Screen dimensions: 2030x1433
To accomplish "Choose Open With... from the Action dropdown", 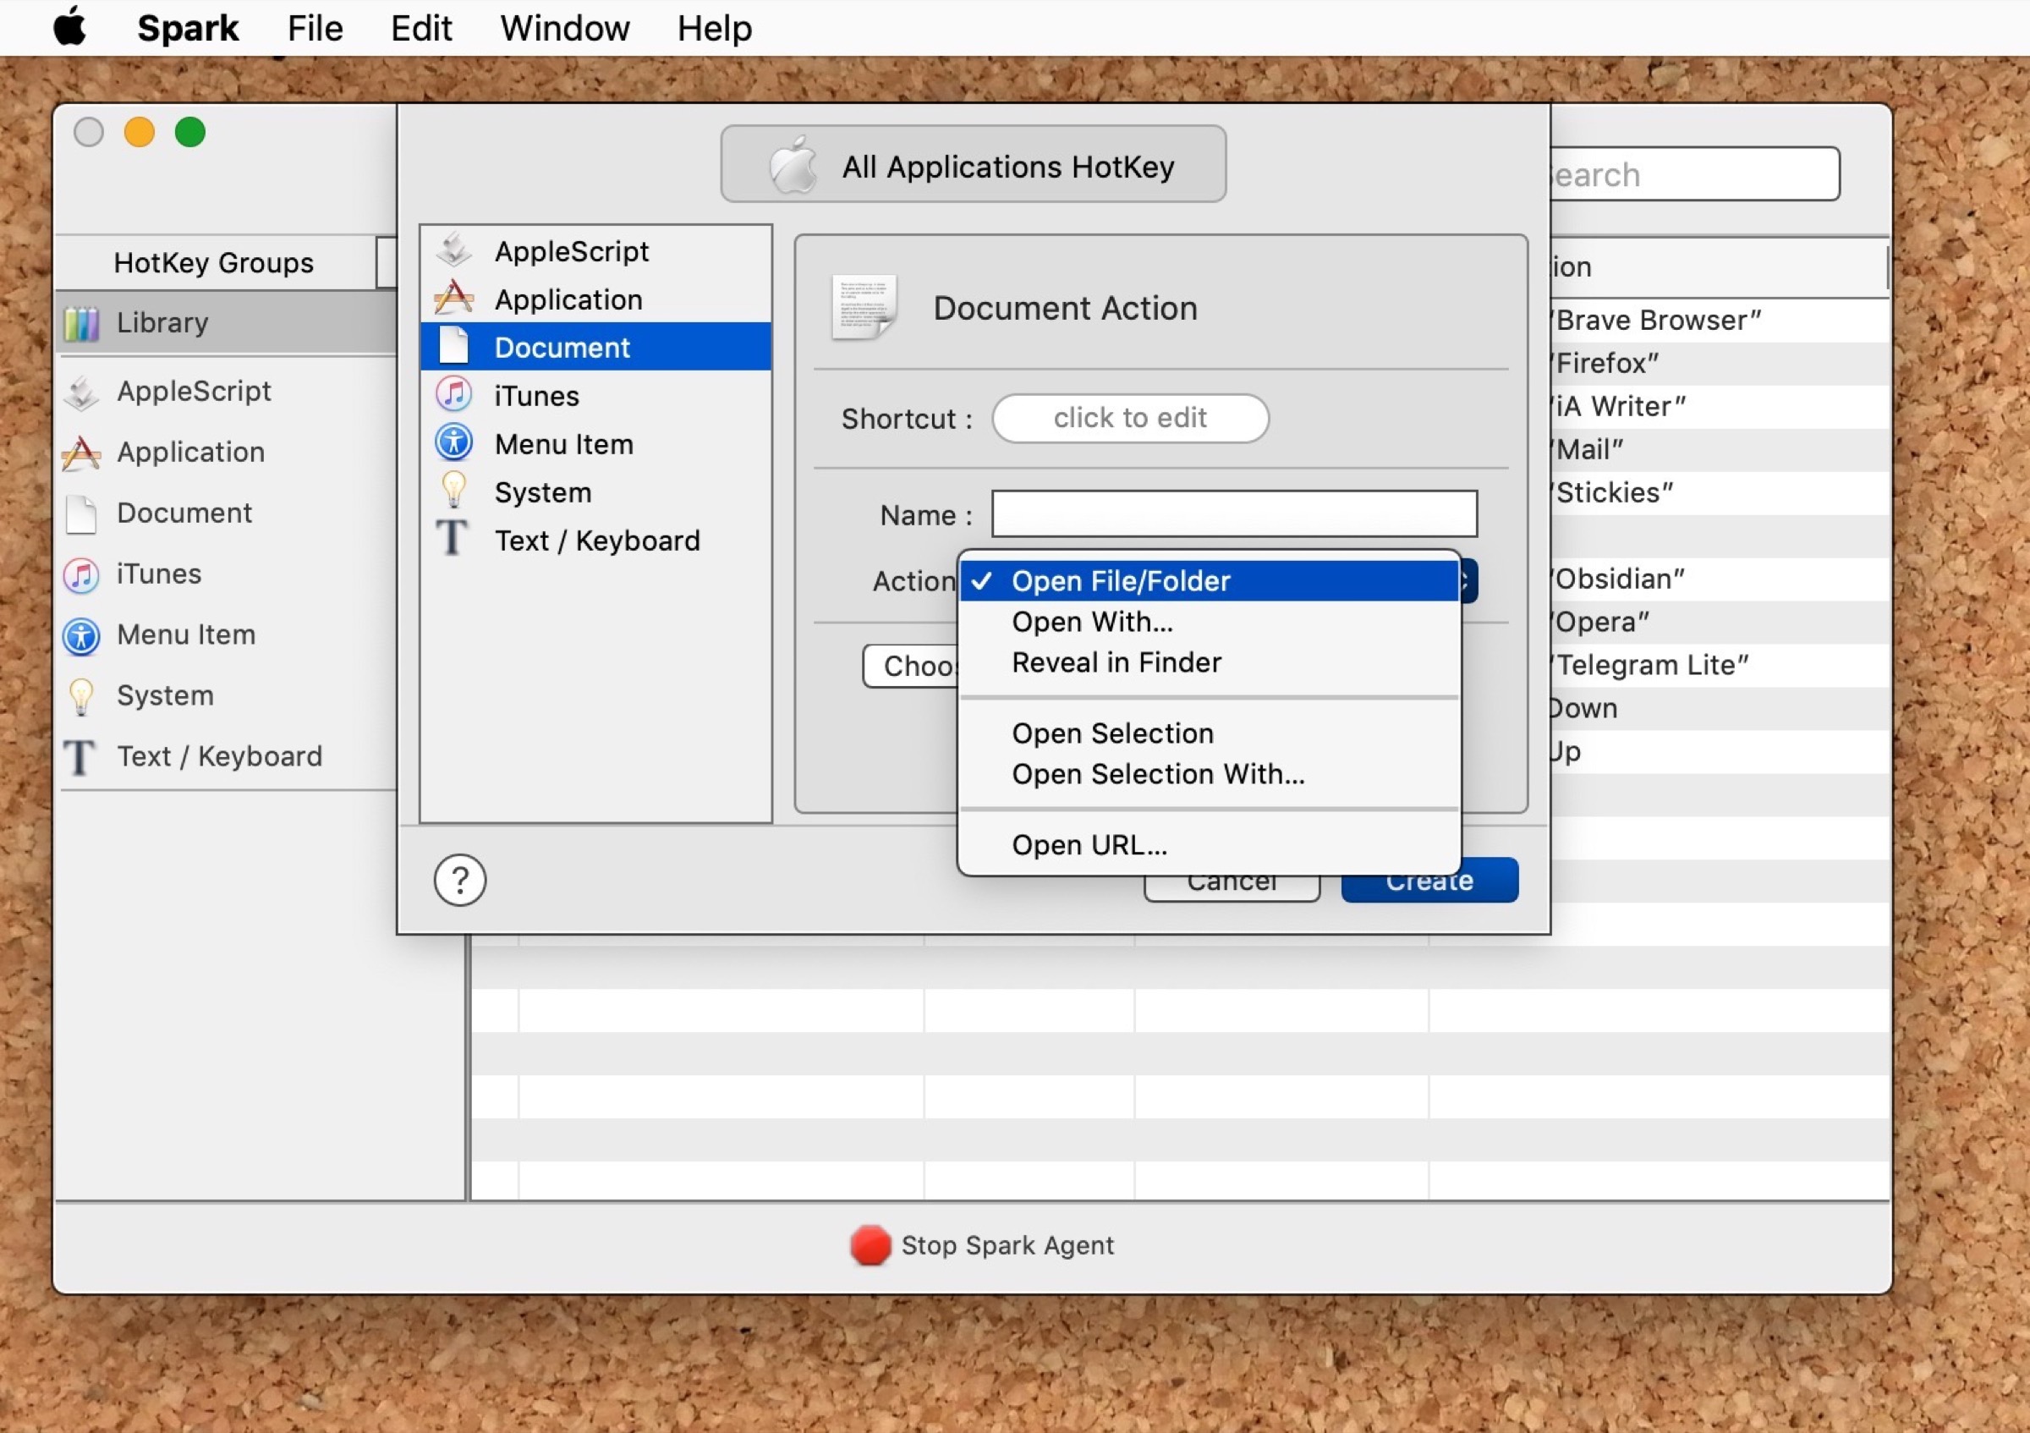I will [x=1092, y=622].
